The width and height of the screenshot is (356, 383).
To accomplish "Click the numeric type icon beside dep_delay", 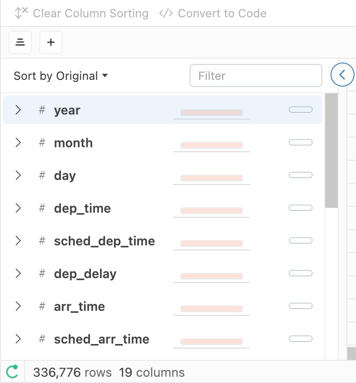I will pyautogui.click(x=42, y=274).
